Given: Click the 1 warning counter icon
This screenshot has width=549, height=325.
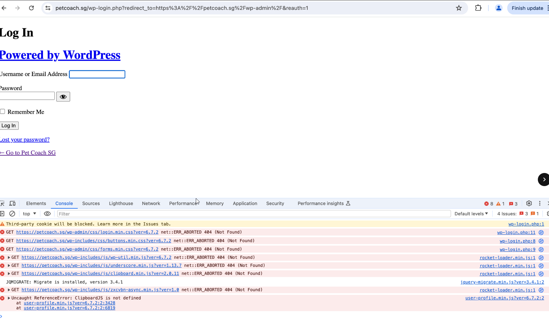Looking at the screenshot, I should click(500, 204).
